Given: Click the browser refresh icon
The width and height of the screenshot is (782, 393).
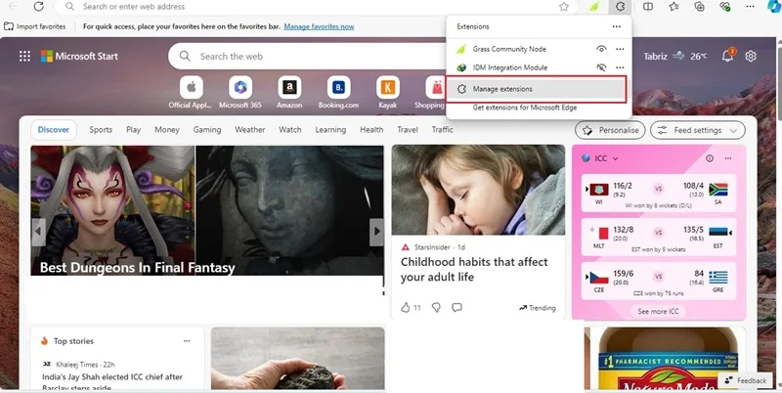Looking at the screenshot, I should coord(38,7).
